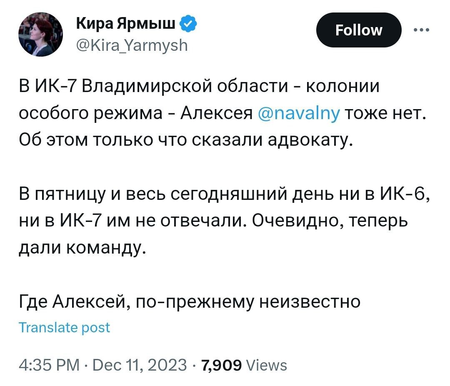Click the words 'дали команду' in the tweet

pyautogui.click(x=82, y=248)
